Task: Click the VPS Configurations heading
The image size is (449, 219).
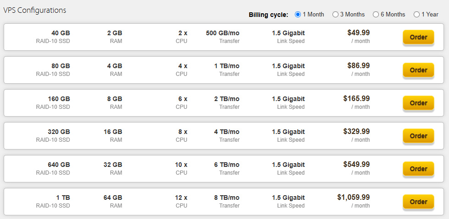Action: click(x=35, y=10)
